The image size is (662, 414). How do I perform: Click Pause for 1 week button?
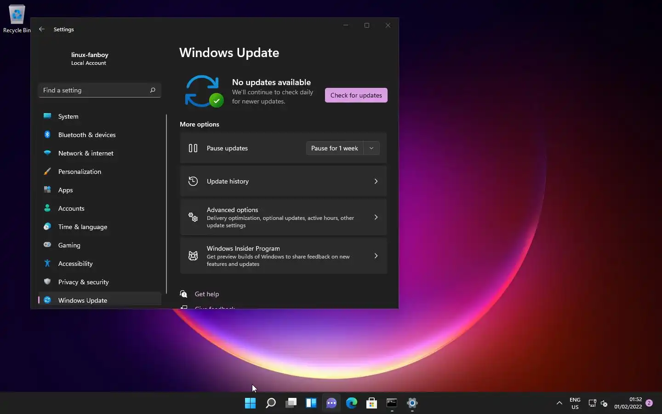(x=335, y=148)
